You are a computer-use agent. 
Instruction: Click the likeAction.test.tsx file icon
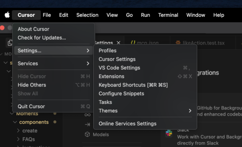pyautogui.click(x=178, y=43)
